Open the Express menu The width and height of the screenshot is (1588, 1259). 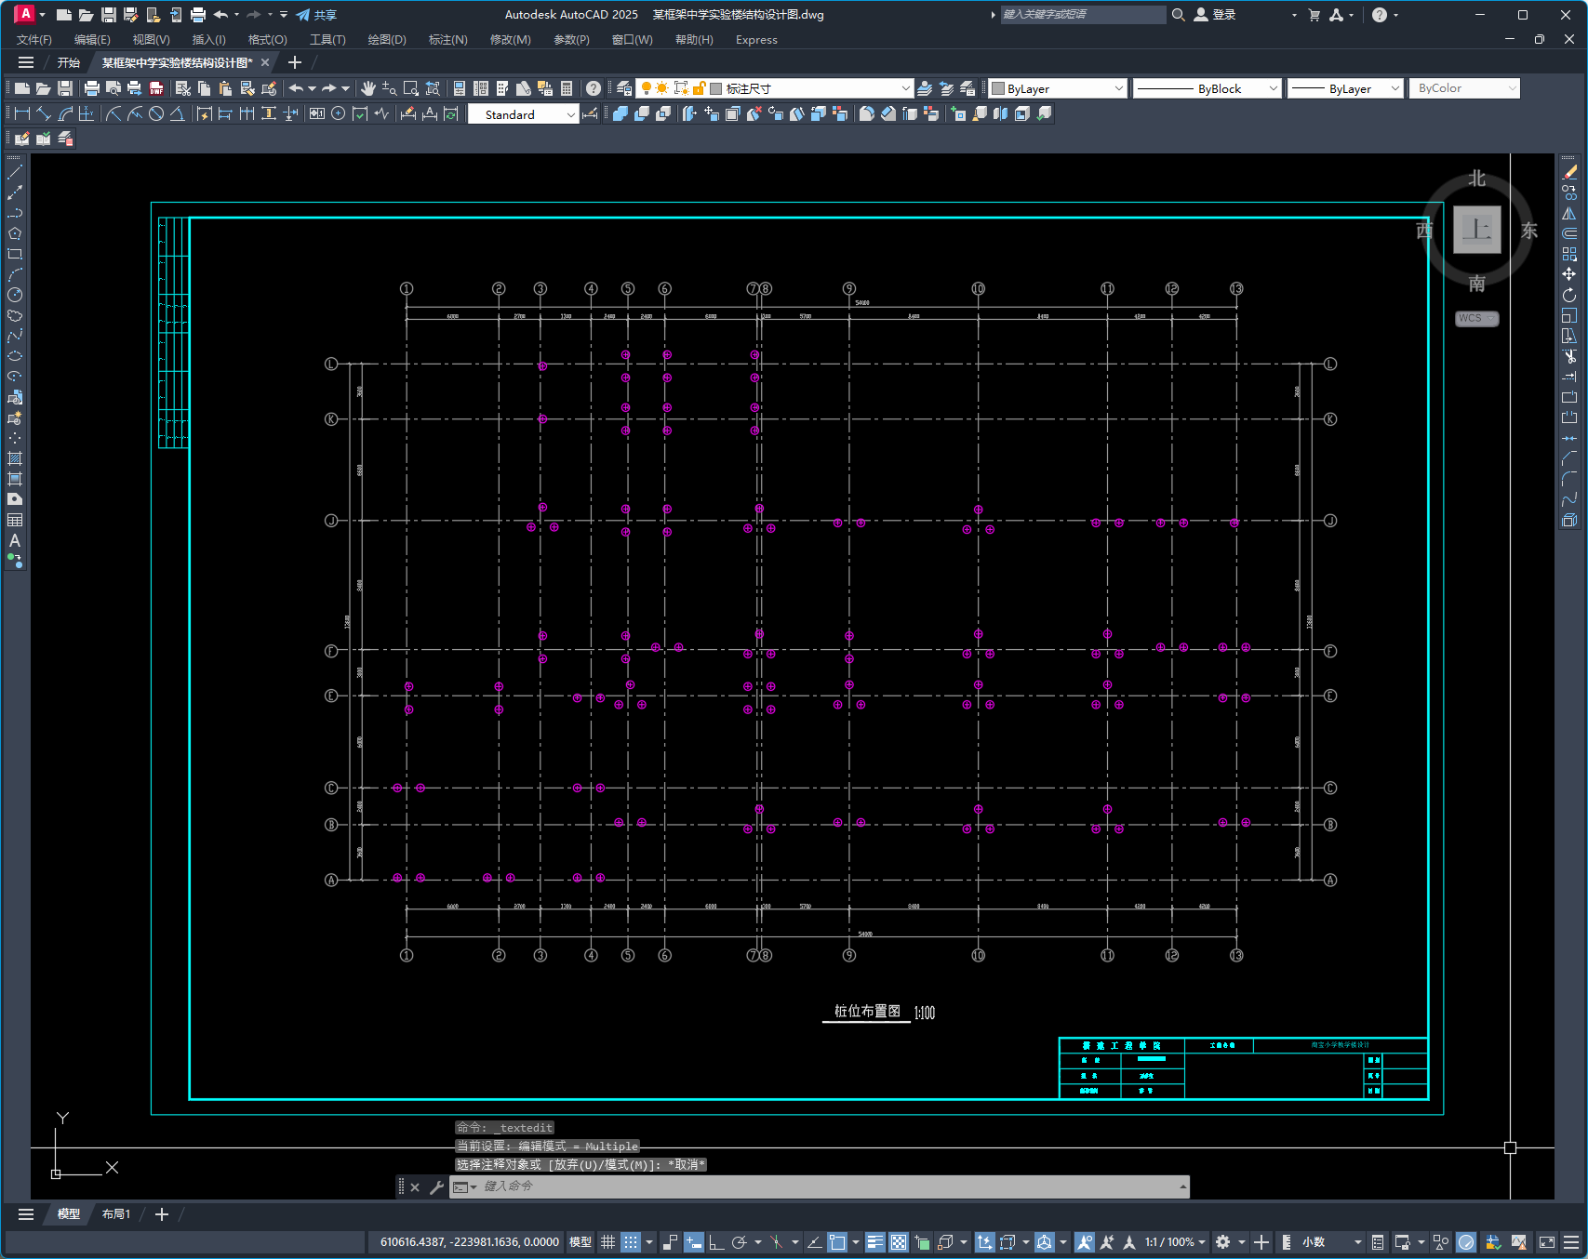pos(756,39)
